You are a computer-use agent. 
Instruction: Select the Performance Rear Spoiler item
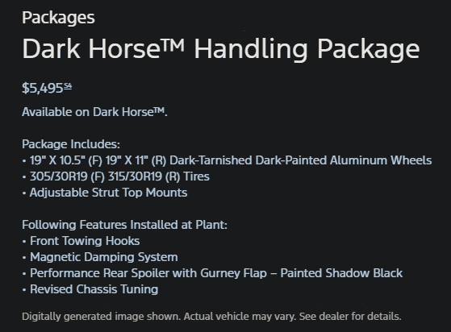click(216, 273)
